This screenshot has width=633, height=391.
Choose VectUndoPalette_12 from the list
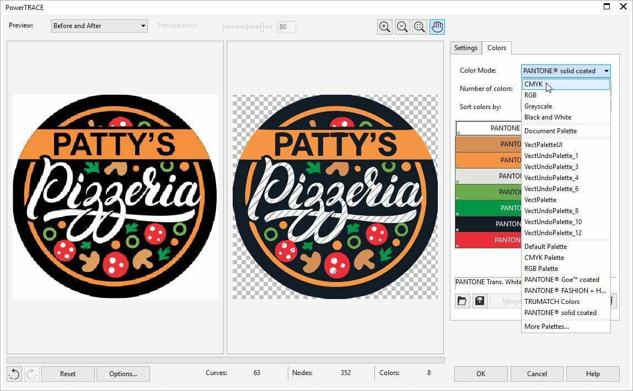(566, 233)
